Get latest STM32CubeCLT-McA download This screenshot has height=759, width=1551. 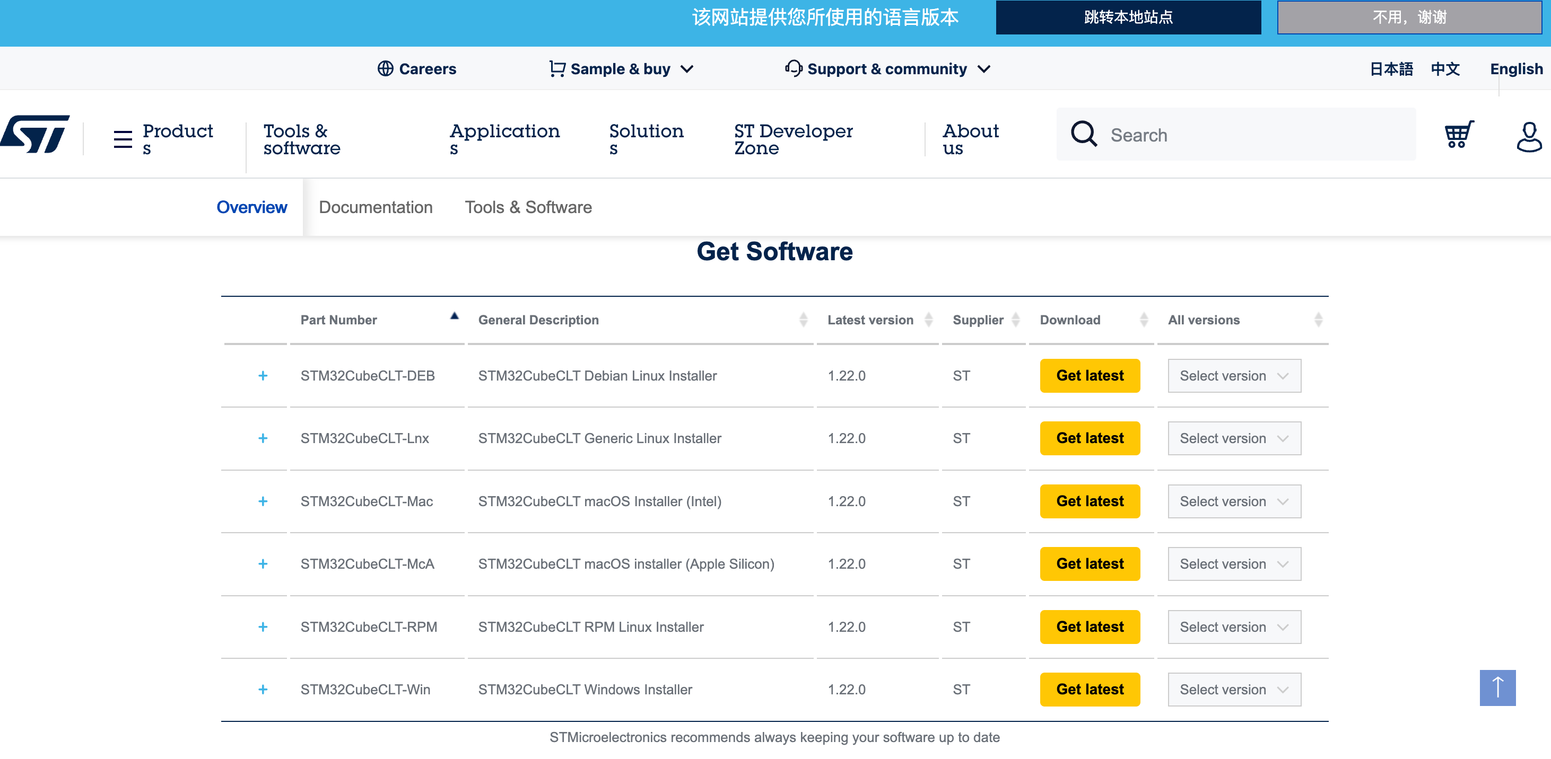pyautogui.click(x=1090, y=564)
